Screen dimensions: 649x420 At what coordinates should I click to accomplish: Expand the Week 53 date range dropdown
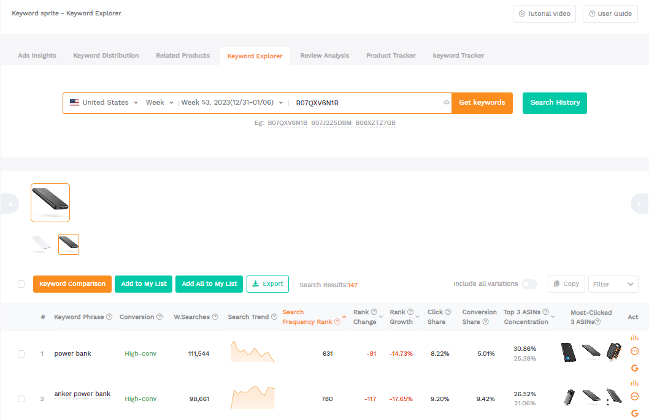[232, 103]
